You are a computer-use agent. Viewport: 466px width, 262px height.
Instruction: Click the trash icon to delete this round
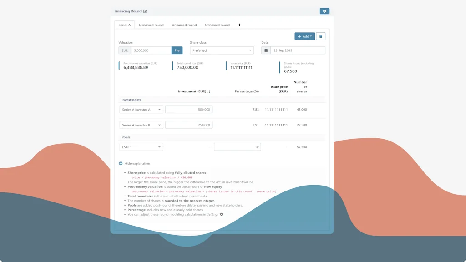(321, 36)
